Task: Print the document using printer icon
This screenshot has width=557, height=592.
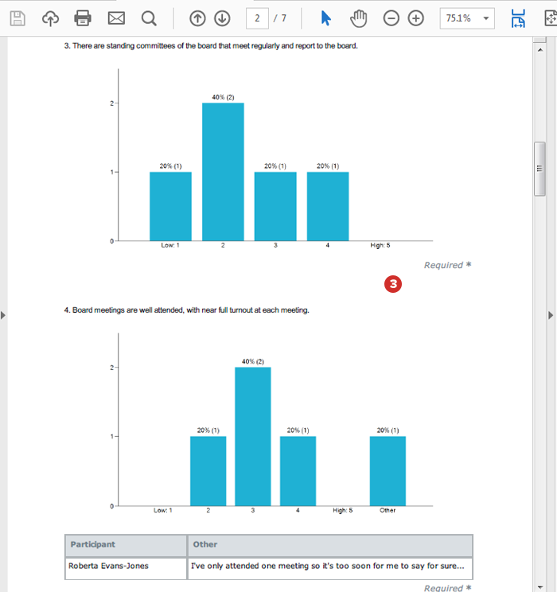Action: [83, 18]
